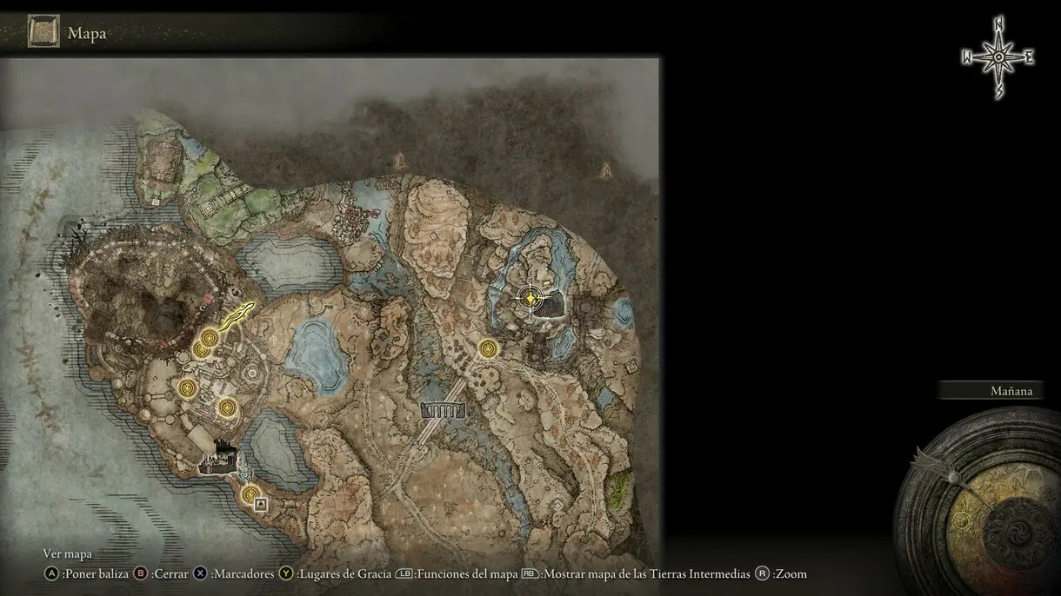This screenshot has height=596, width=1061.
Task: Click the square cave marker near the coast
Action: (x=262, y=504)
